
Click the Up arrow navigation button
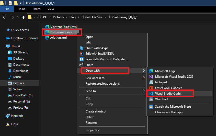pos(24,17)
